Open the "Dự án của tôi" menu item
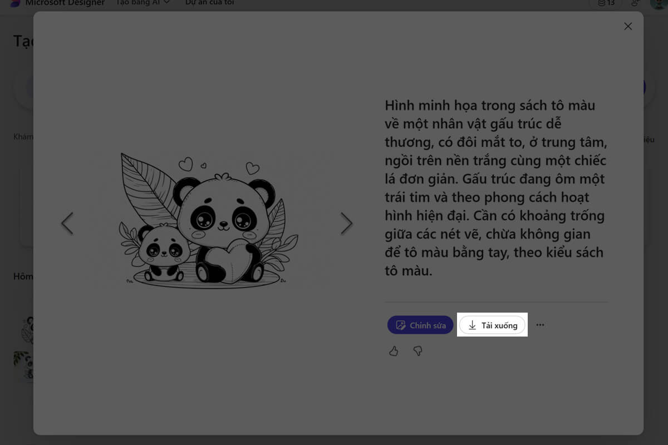Image resolution: width=668 pixels, height=445 pixels. click(209, 3)
